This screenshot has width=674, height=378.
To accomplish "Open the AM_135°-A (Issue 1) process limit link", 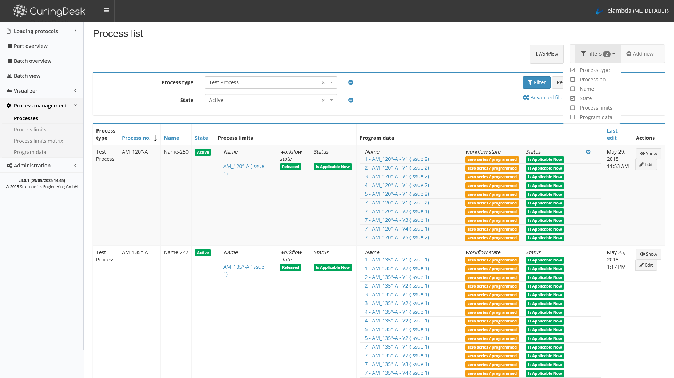I will pyautogui.click(x=243, y=271).
